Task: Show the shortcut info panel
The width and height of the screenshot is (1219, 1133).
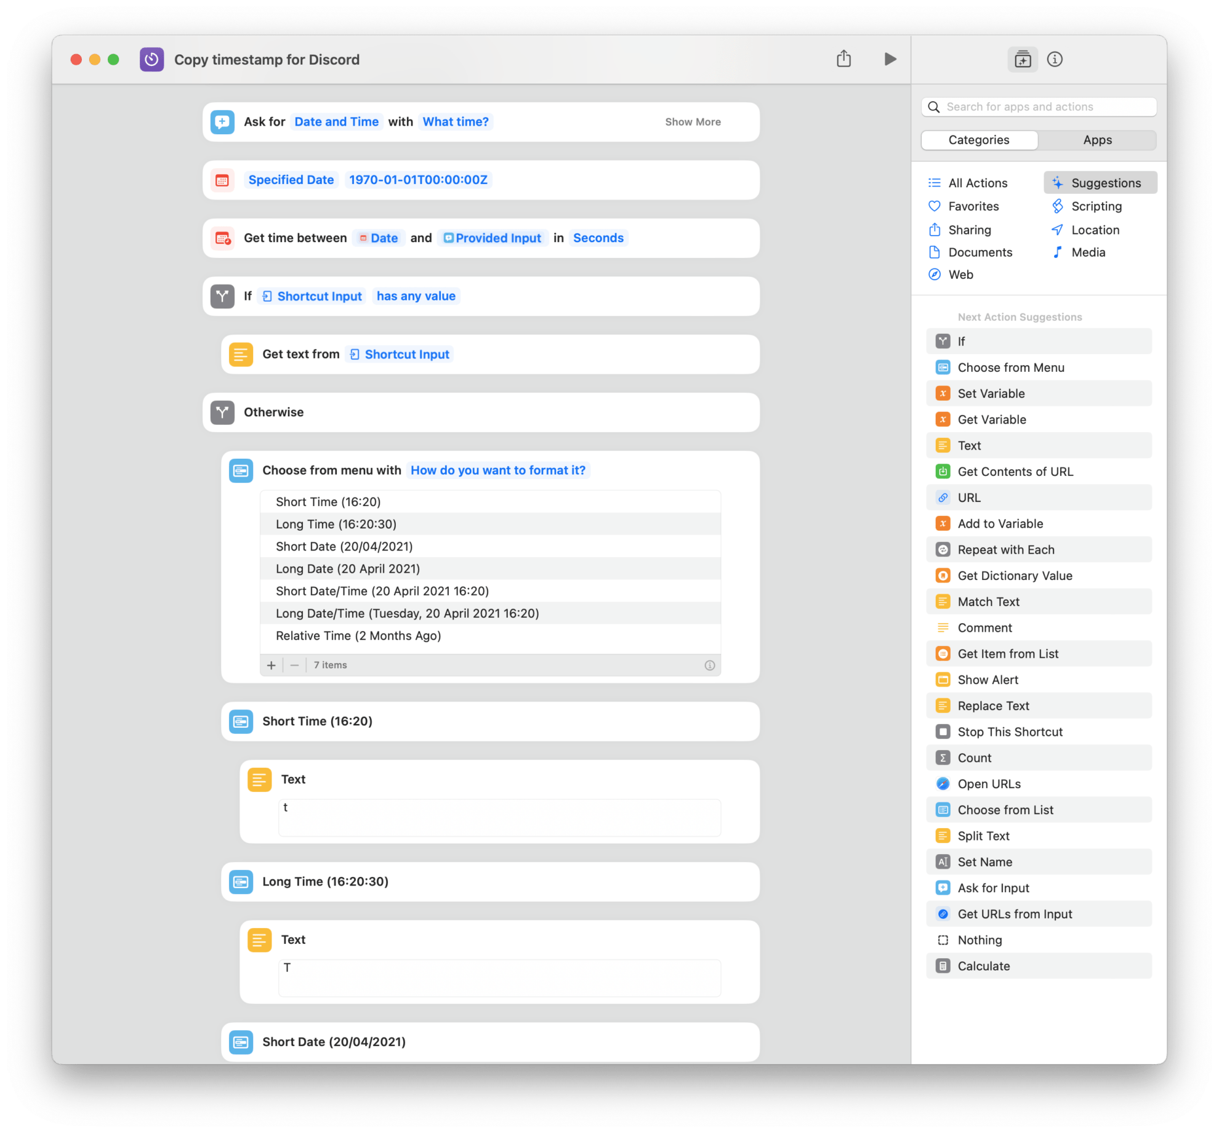Action: [1055, 59]
